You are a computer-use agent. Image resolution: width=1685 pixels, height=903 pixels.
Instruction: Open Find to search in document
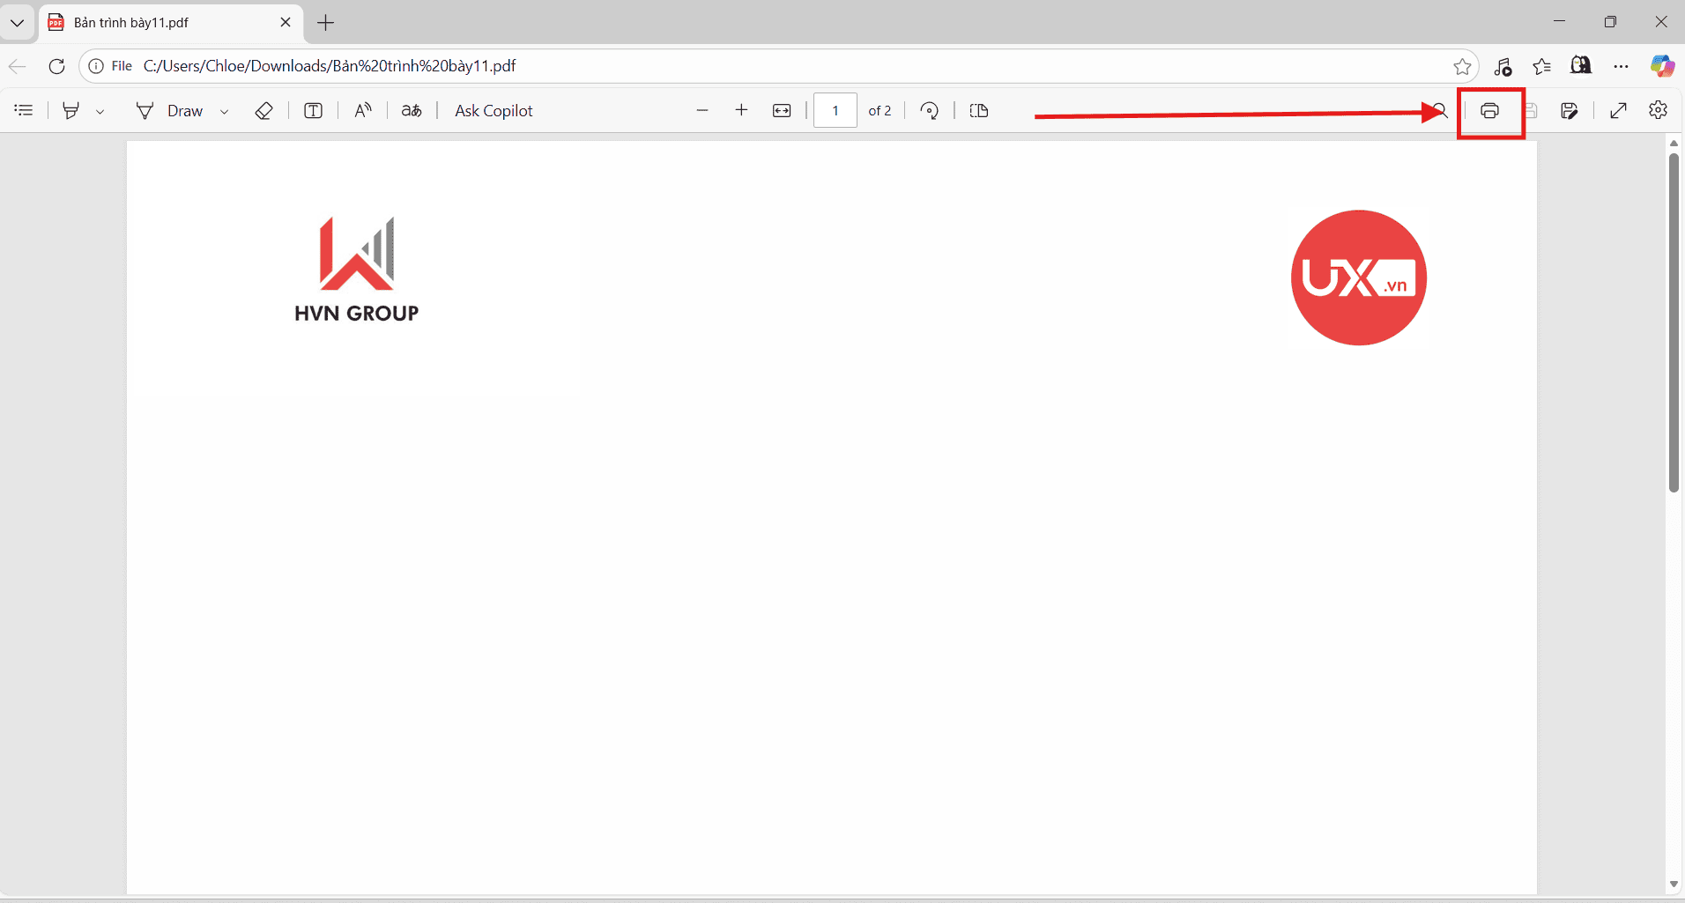pyautogui.click(x=1438, y=110)
